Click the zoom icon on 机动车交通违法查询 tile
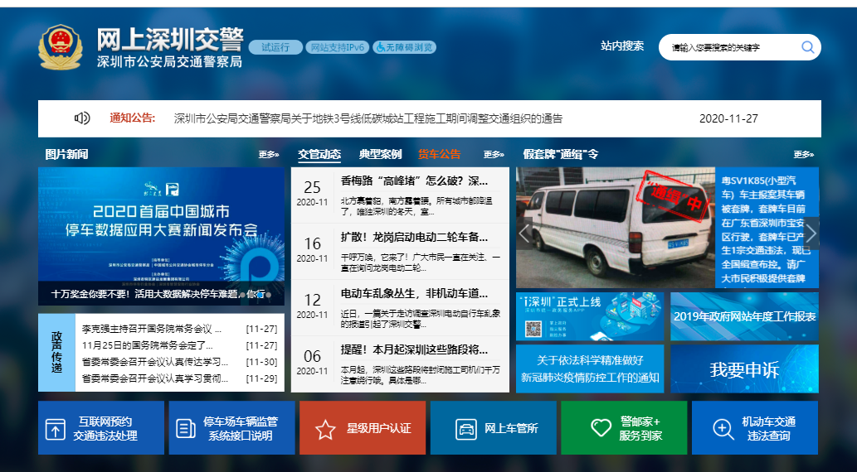Image resolution: width=857 pixels, height=472 pixels. [723, 429]
